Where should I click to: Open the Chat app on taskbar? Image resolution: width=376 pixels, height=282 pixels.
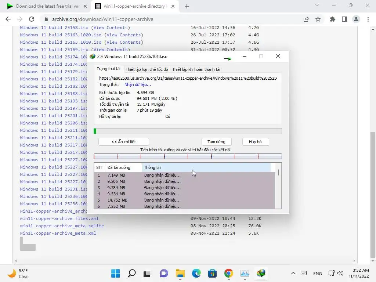point(164,273)
